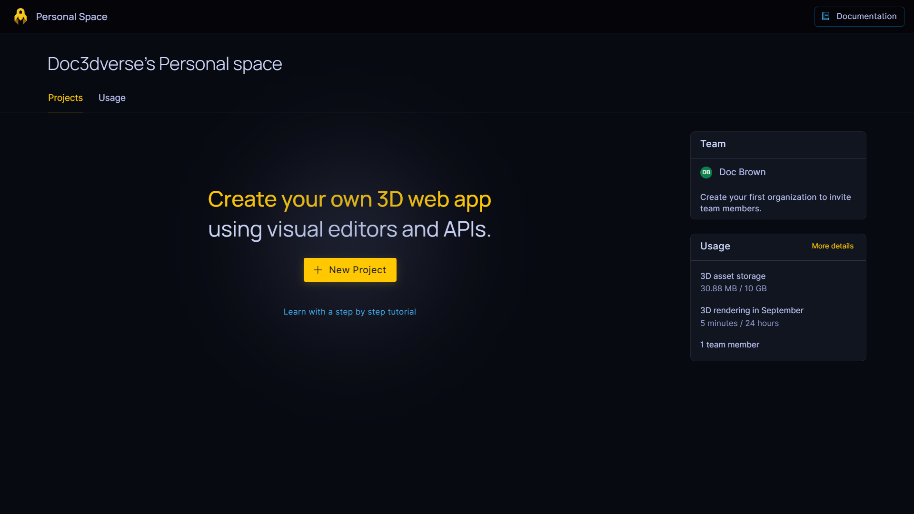
Task: Click the 'Doc3dverse's Personal space' title
Action: click(165, 64)
